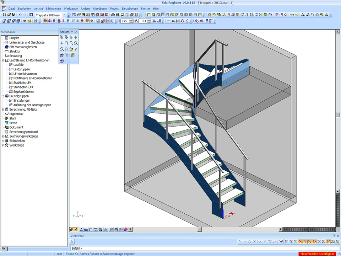Click the Save file icon in toolbar
The height and width of the screenshot is (256, 341).
13,15
